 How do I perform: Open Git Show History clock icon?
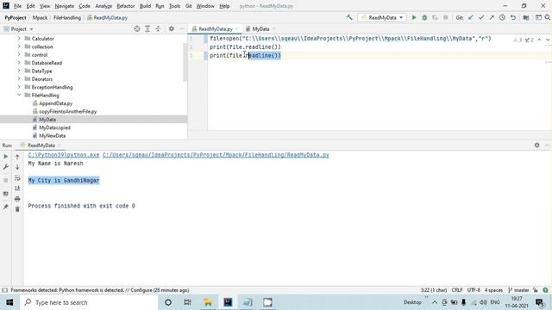pyautogui.click(x=502, y=17)
